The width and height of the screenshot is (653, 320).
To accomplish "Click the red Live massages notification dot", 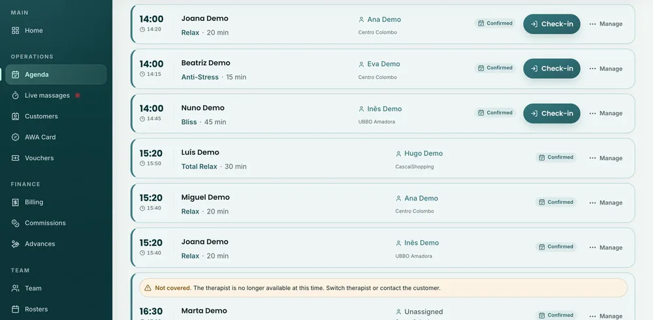I will click(x=78, y=95).
